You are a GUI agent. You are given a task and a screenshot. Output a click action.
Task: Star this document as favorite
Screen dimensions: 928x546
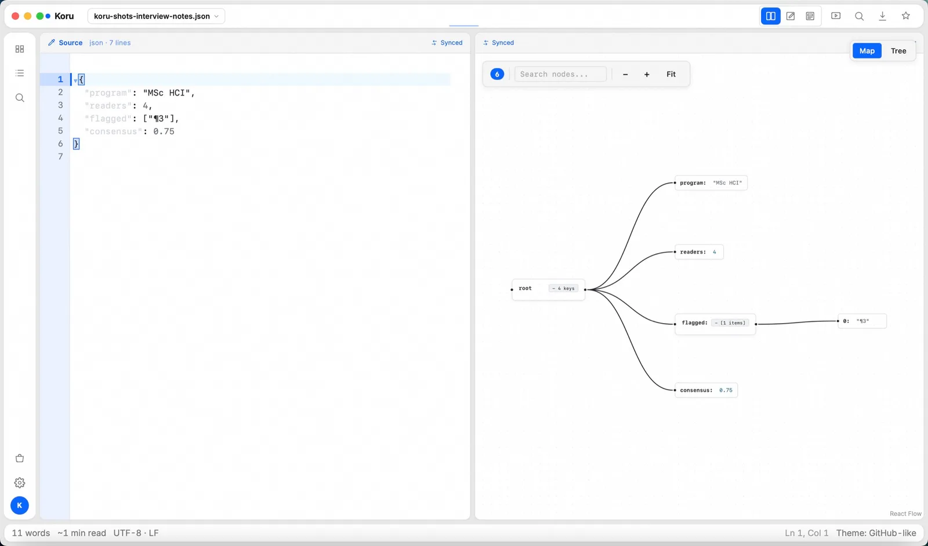click(906, 16)
